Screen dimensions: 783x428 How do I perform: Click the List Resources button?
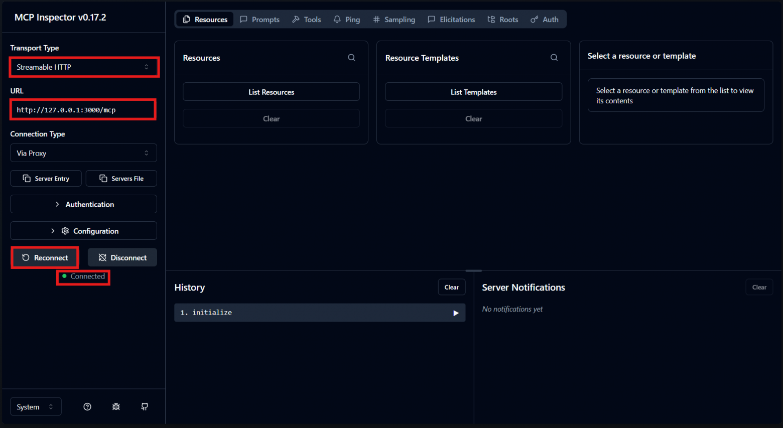point(271,92)
